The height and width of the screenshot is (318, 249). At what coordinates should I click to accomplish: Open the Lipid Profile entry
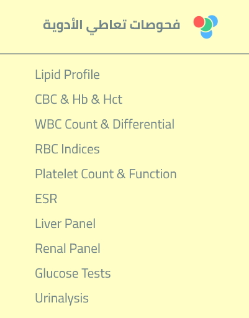[67, 75]
